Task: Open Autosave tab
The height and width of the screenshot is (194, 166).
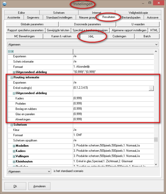Action: click(153, 18)
